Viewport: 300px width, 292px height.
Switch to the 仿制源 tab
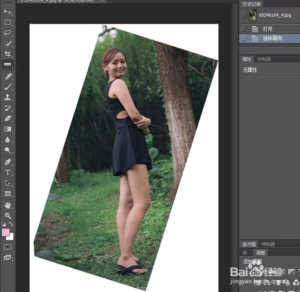[264, 59]
